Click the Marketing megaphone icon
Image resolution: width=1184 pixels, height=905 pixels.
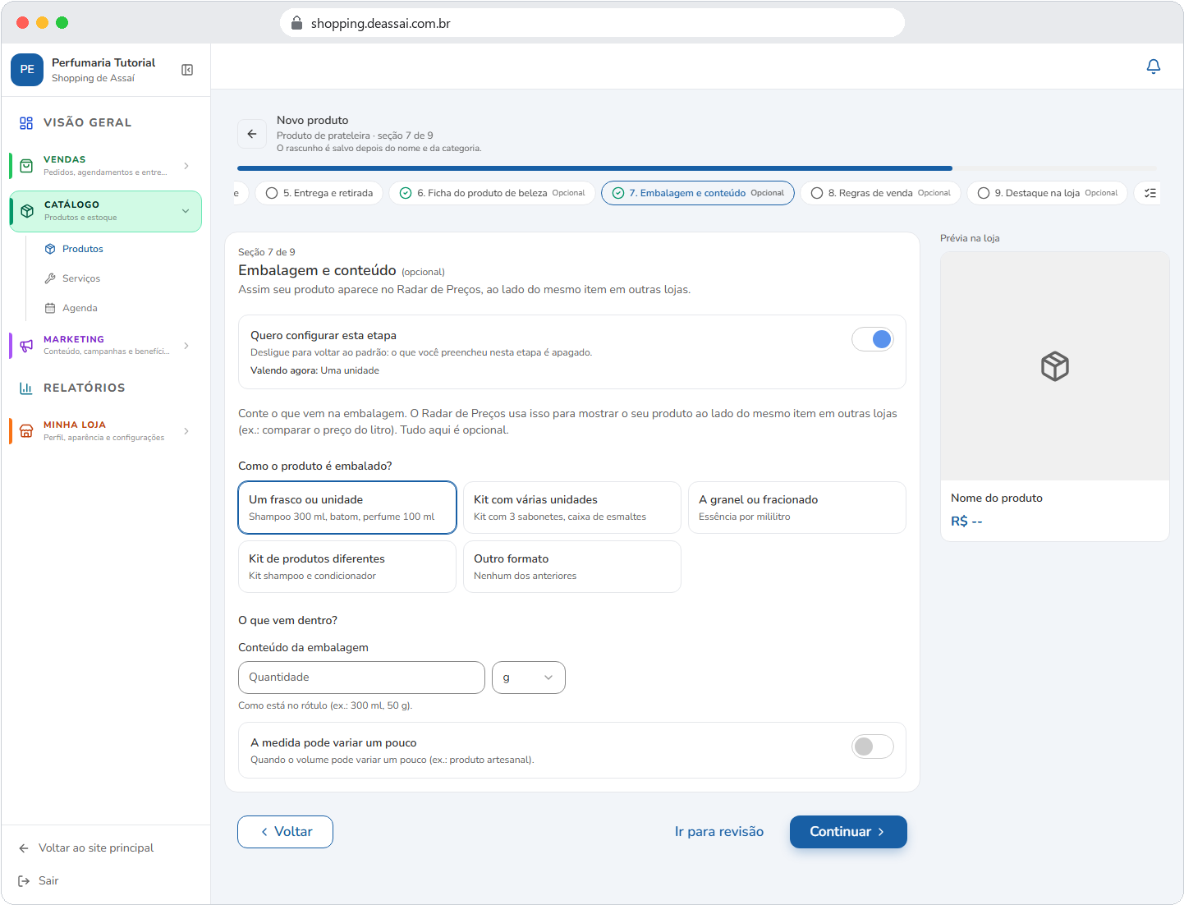26,346
